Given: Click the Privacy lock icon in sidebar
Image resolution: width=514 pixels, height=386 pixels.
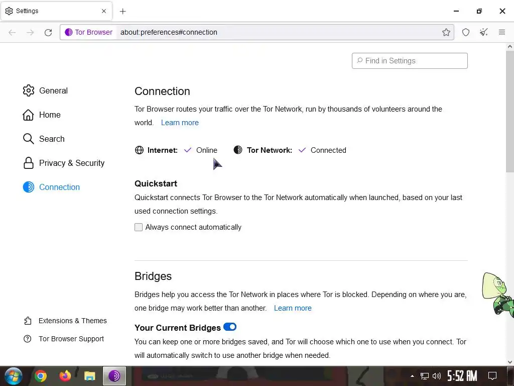Looking at the screenshot, I should click(x=29, y=163).
